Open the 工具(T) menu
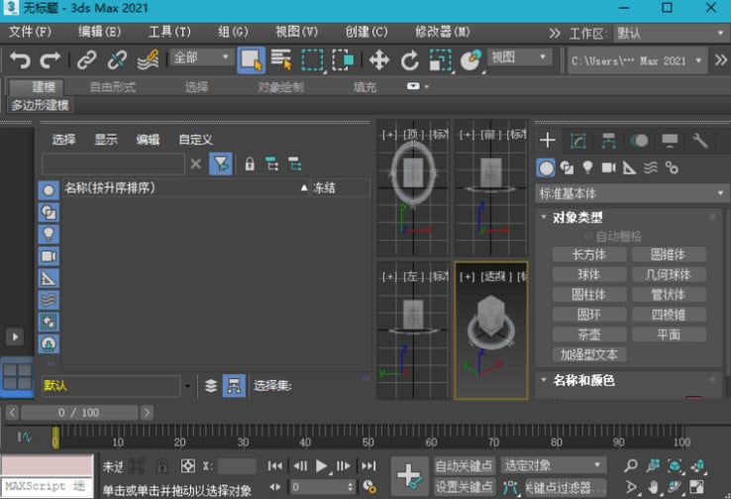This screenshot has width=731, height=499. coord(169,32)
